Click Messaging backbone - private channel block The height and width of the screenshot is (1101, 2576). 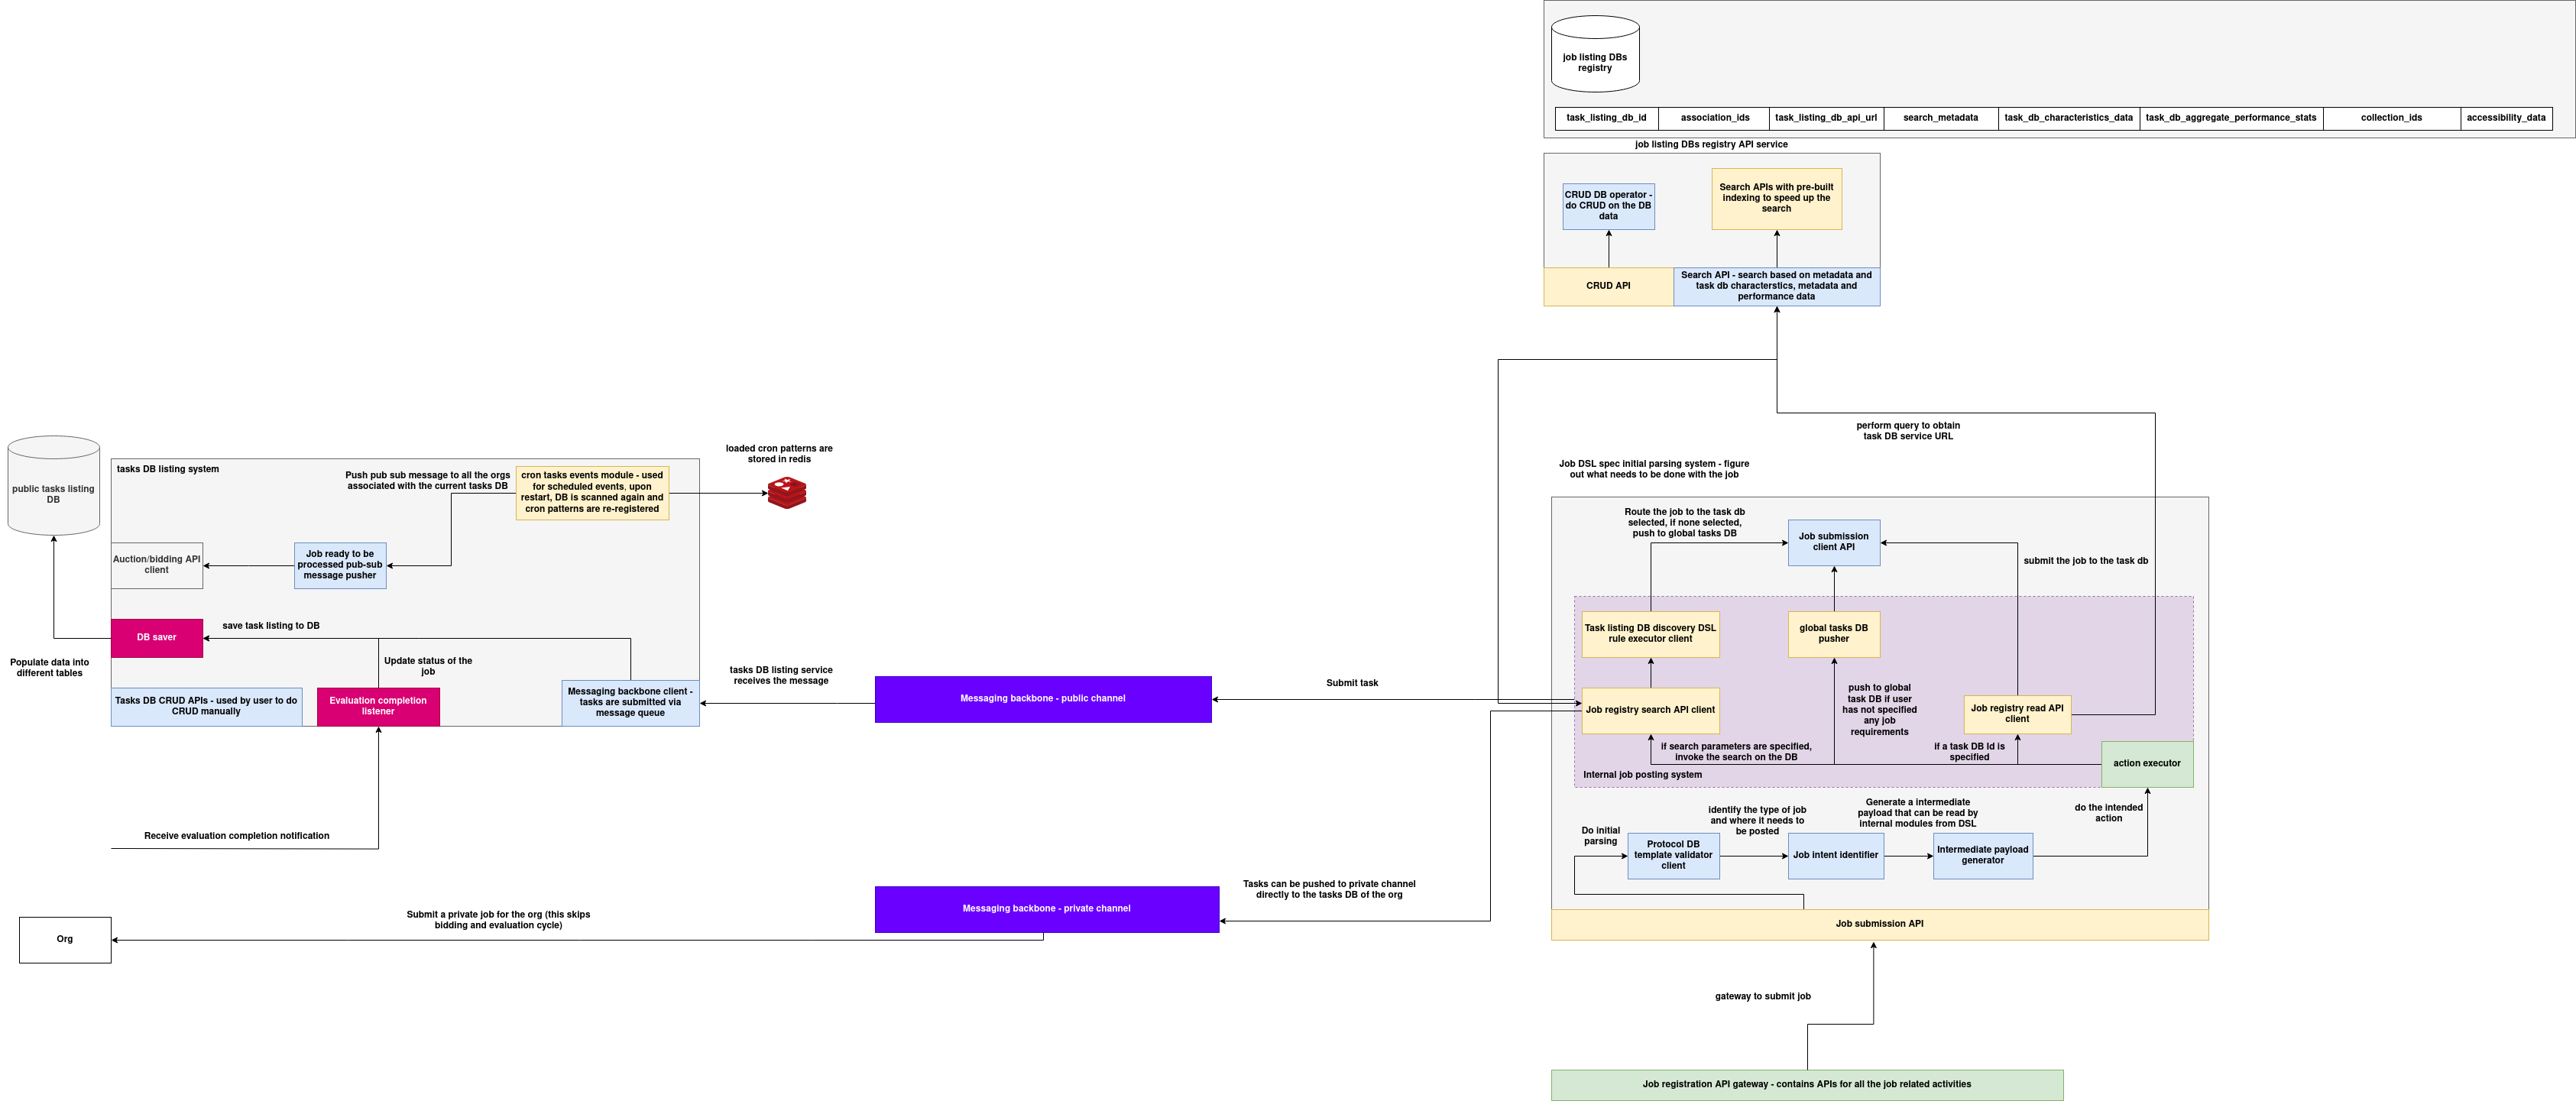[x=1046, y=909]
